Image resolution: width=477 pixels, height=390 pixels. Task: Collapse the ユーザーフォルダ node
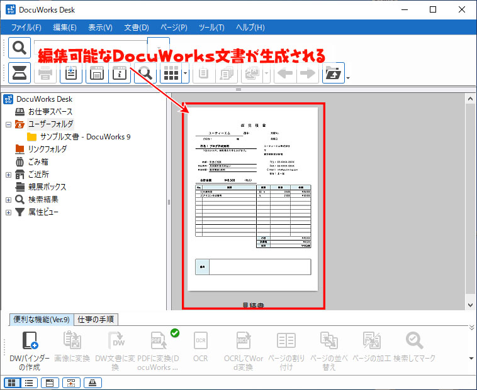pos(9,124)
